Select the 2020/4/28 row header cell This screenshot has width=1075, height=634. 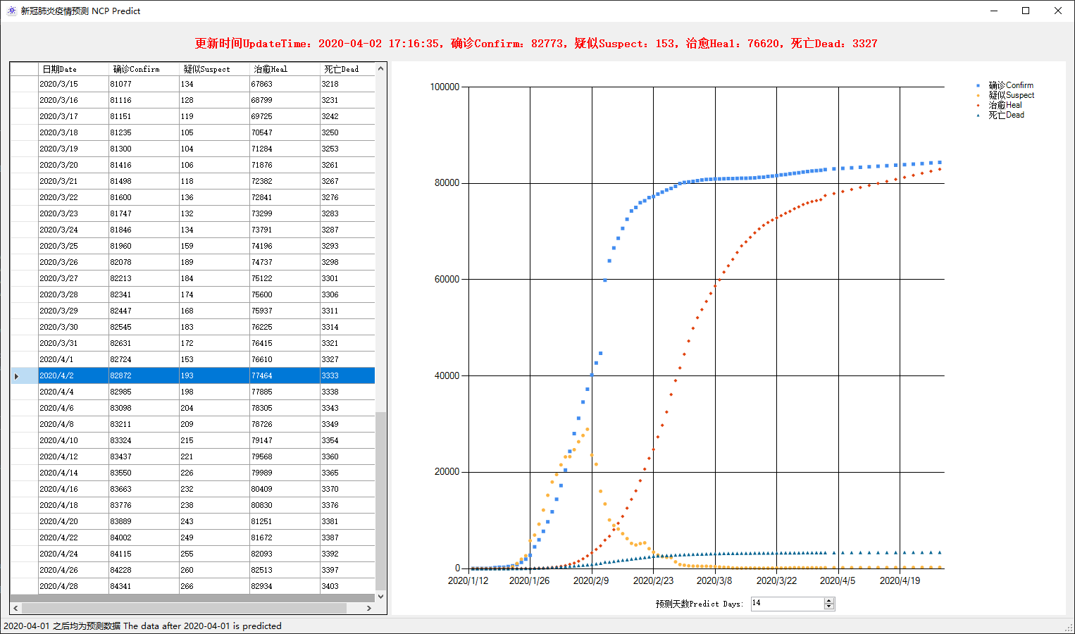[x=24, y=586]
